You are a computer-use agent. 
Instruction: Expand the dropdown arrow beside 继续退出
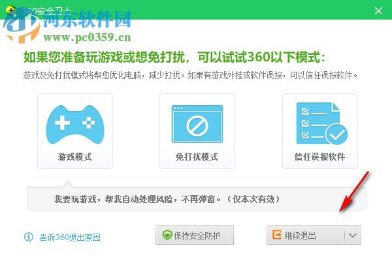(x=353, y=235)
